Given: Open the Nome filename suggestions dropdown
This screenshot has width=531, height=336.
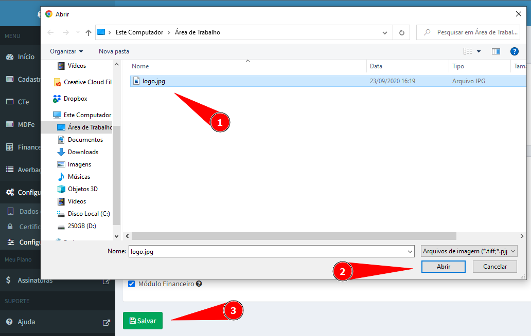Looking at the screenshot, I should coord(410,252).
